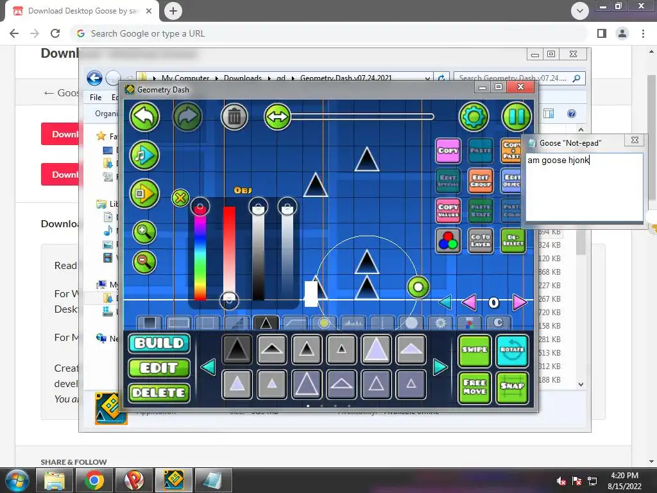Click the white-to-black brightness slider

click(x=258, y=253)
